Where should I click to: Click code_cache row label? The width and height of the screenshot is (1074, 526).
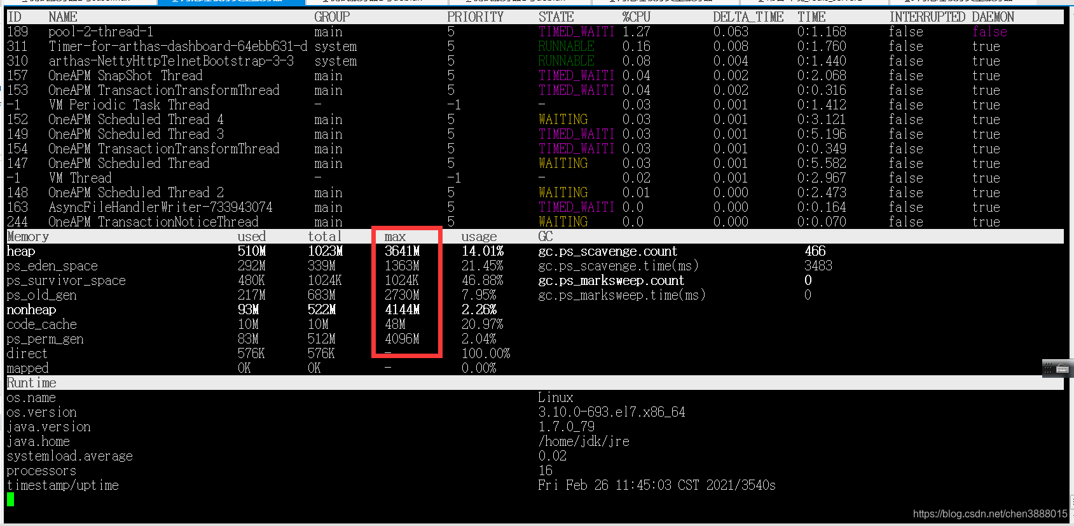[41, 324]
